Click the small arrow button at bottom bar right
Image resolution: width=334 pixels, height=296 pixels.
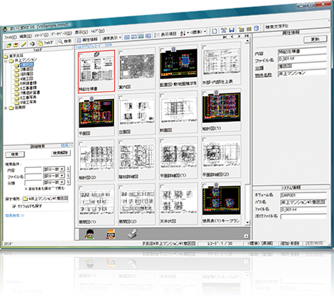[246, 236]
